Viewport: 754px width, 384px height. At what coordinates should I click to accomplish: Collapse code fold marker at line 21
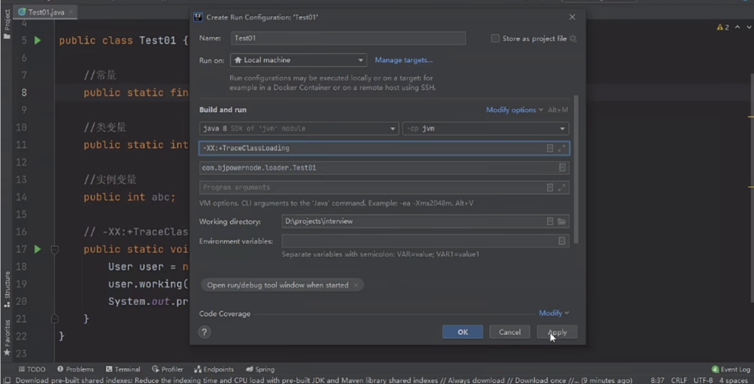point(54,319)
